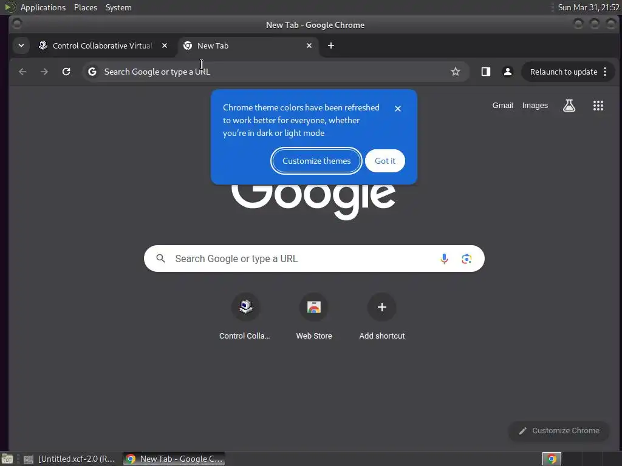622x466 pixels.
Task: Click Customize themes button
Action: coord(316,161)
